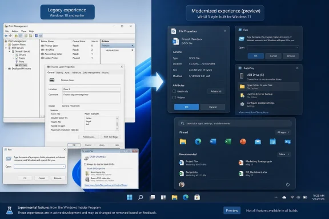
Task: Expand the Custom Filters tree node
Action: pyautogui.click(x=6, y=44)
